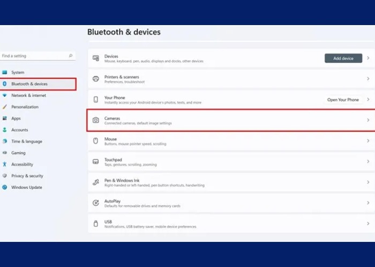The width and height of the screenshot is (375, 267).
Task: Expand the USB row chevron
Action: click(x=368, y=223)
